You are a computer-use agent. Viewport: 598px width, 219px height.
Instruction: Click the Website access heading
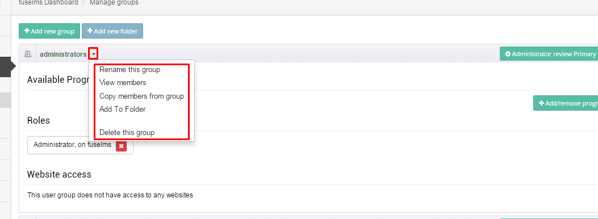coord(59,174)
